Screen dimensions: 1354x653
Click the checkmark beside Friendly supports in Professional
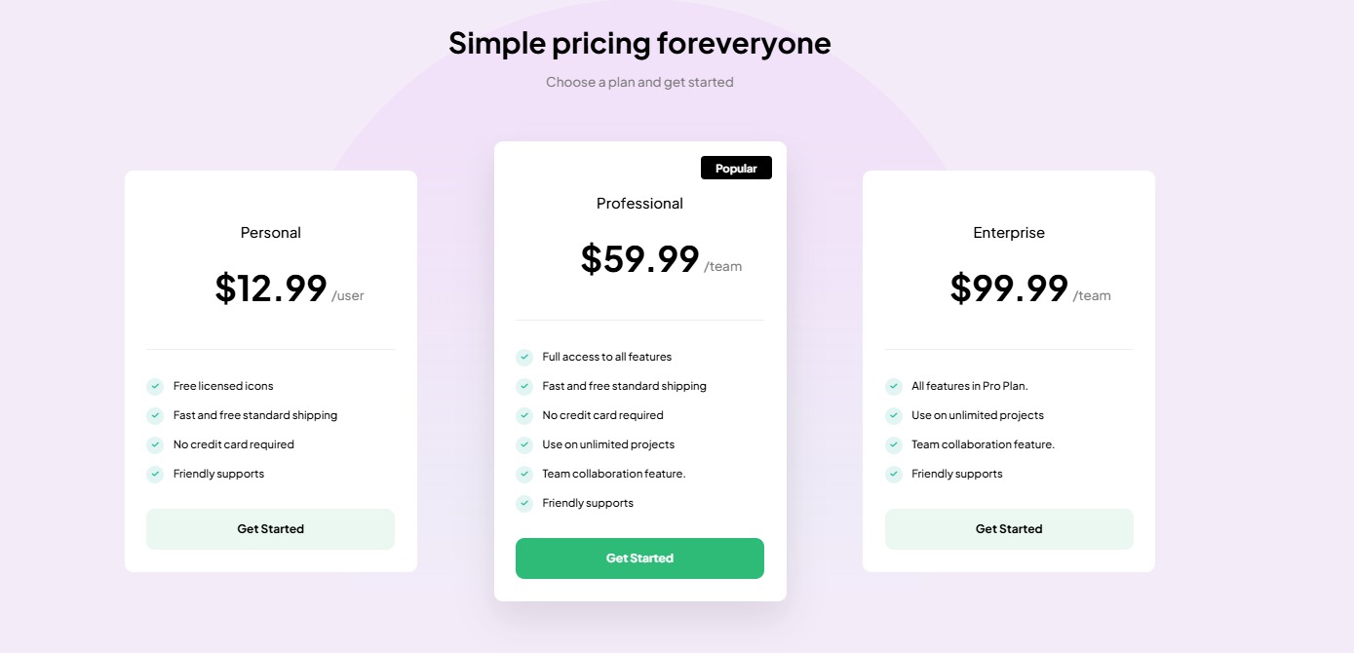(524, 504)
